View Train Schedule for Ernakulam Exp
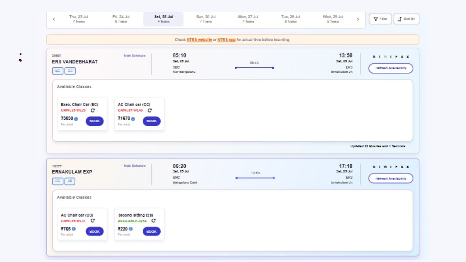 pos(134,166)
